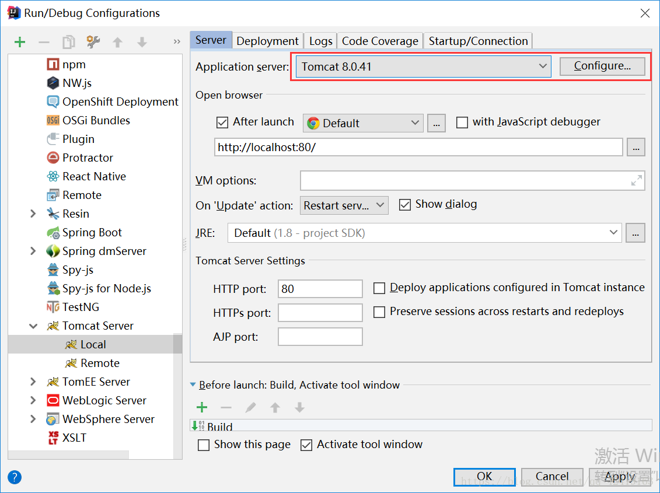This screenshot has height=493, width=660.
Task: Move configuration down with top toolbar arrow
Action: [x=142, y=42]
